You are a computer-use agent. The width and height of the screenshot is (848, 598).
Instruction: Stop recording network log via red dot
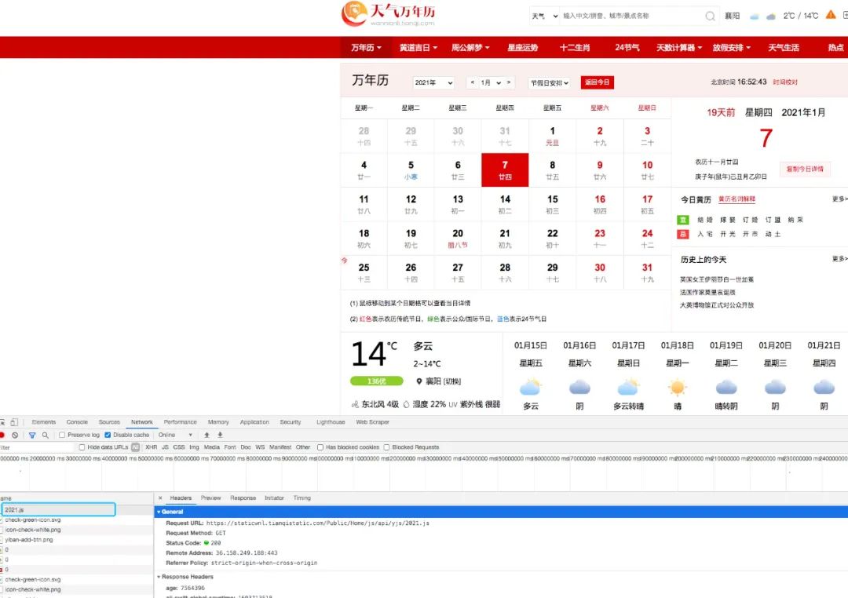tap(2, 435)
